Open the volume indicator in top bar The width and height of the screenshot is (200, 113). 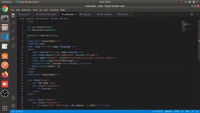(x=190, y=2)
